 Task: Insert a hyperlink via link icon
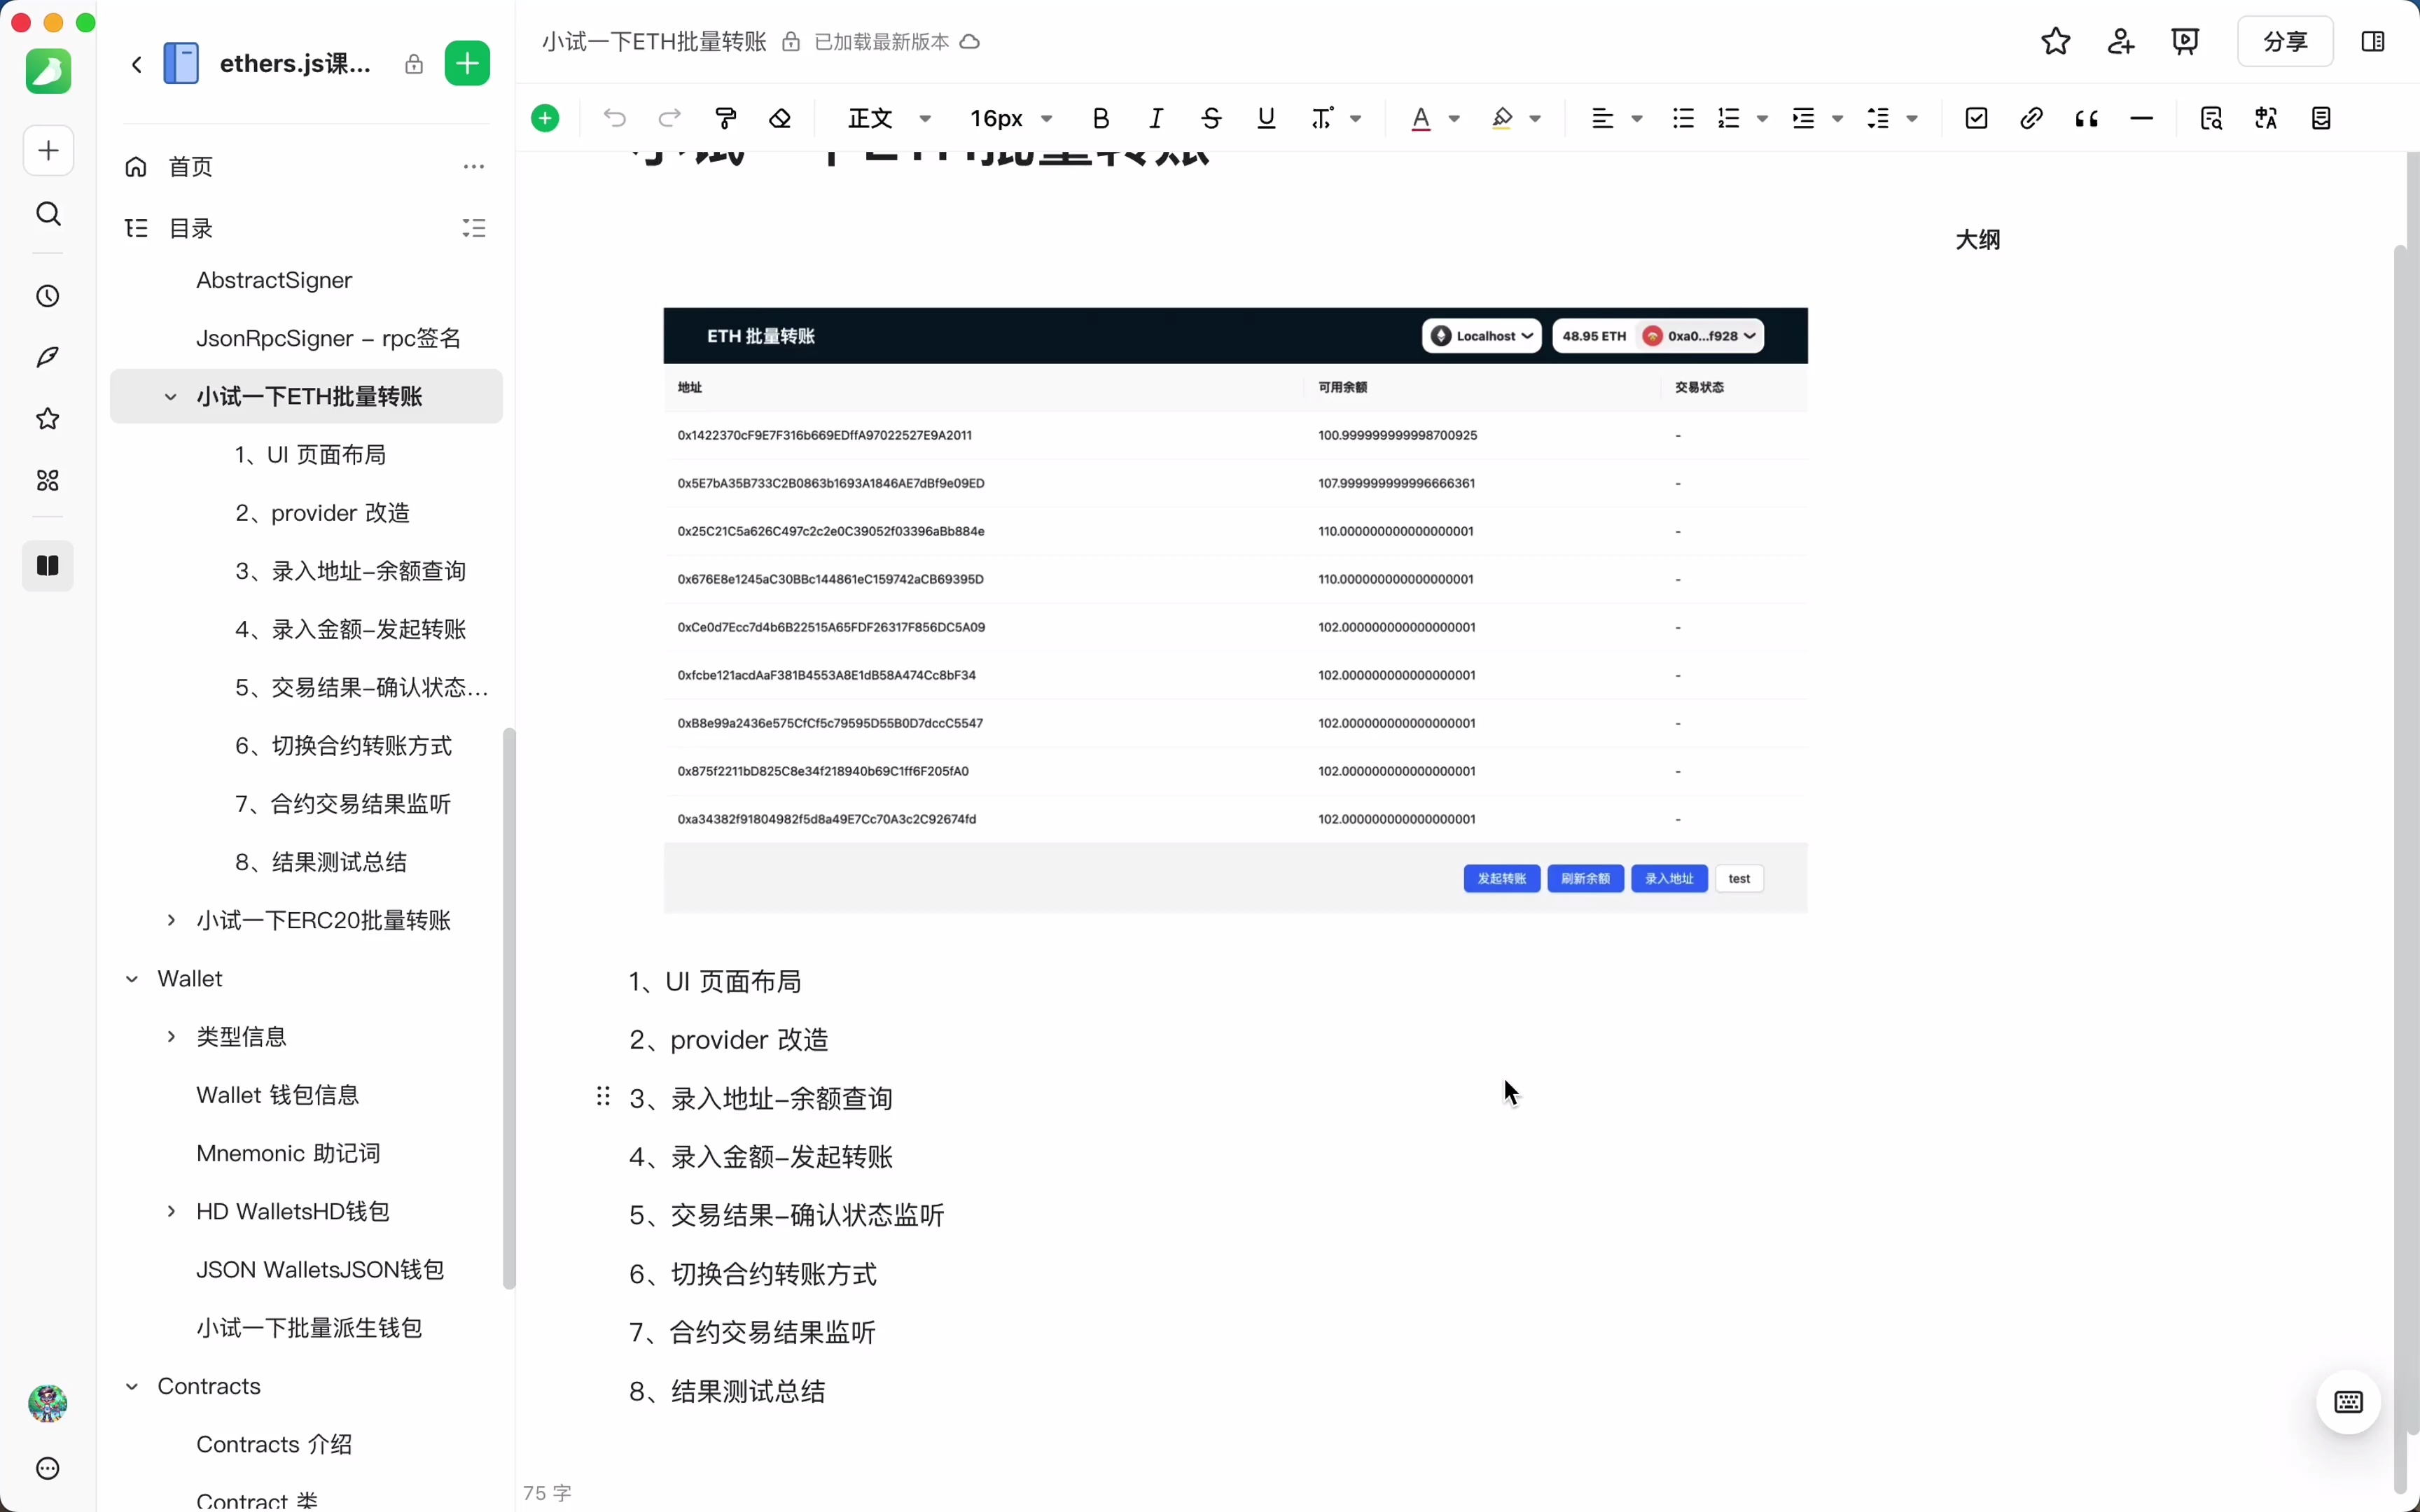[x=2031, y=119]
